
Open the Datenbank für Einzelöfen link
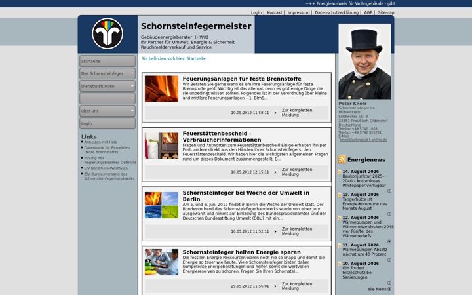click(x=107, y=150)
